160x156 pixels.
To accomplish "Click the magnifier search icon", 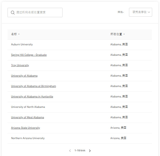I will [13, 13].
